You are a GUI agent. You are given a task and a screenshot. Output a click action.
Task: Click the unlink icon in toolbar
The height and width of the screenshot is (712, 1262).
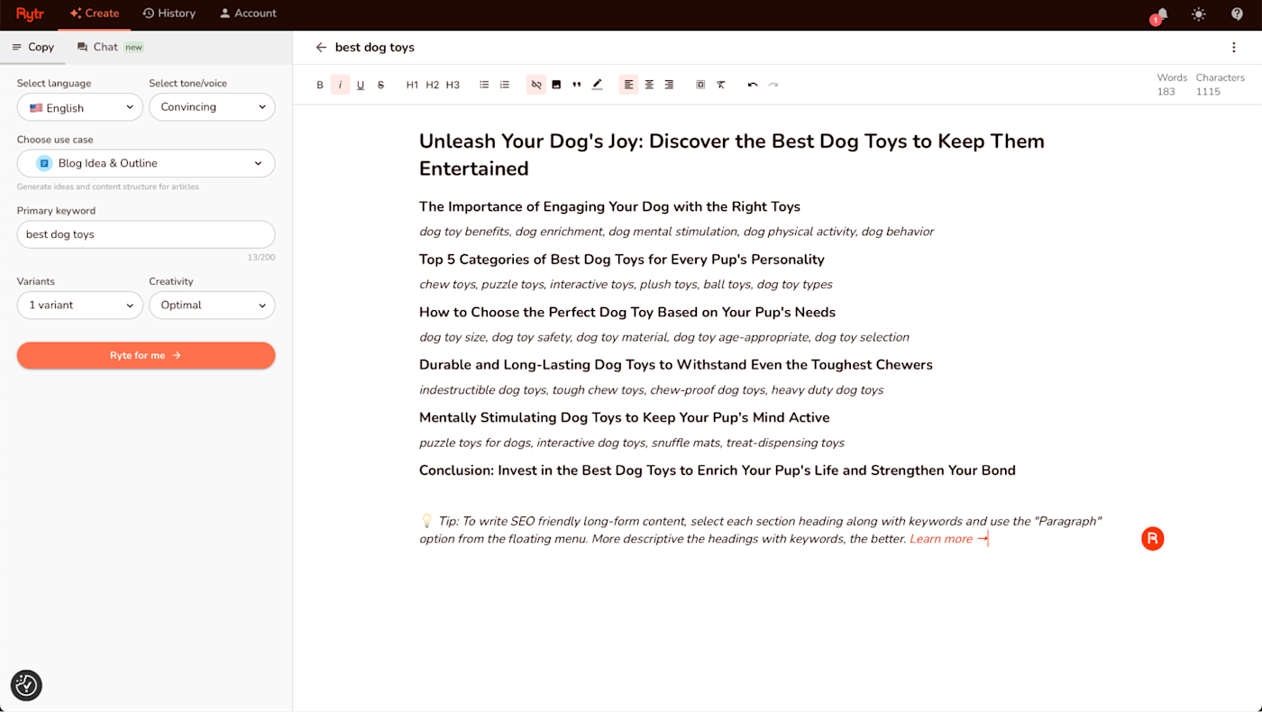[536, 85]
